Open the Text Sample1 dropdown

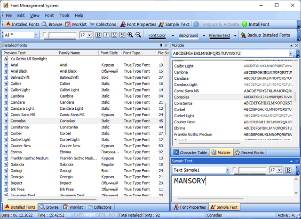pyautogui.click(x=228, y=170)
